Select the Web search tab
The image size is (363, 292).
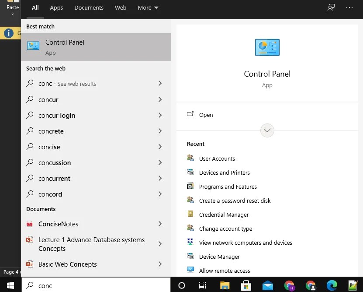(121, 7)
